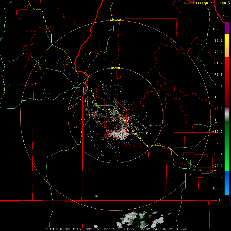231x231 pixels.
Task: Click the TH threshold label
Action: (x=220, y=200)
